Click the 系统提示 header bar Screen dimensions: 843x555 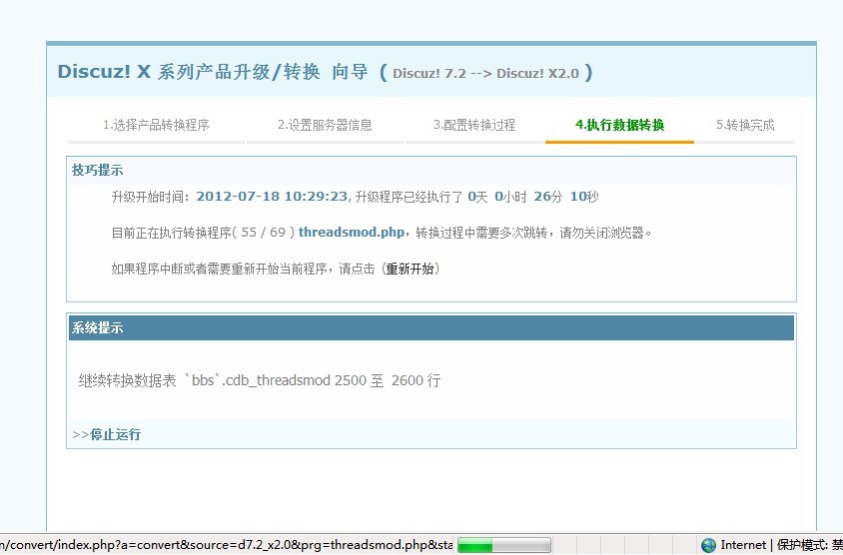coord(431,327)
